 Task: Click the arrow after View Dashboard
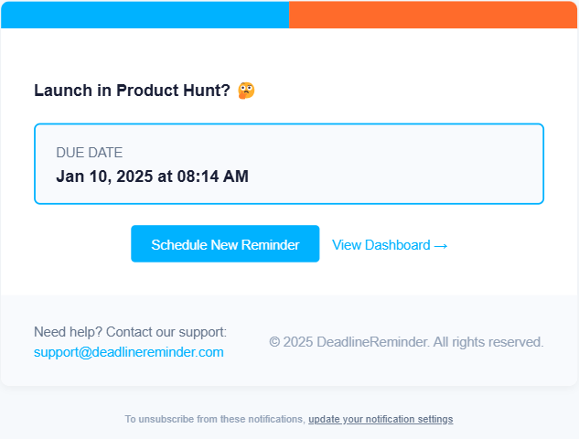(x=441, y=245)
